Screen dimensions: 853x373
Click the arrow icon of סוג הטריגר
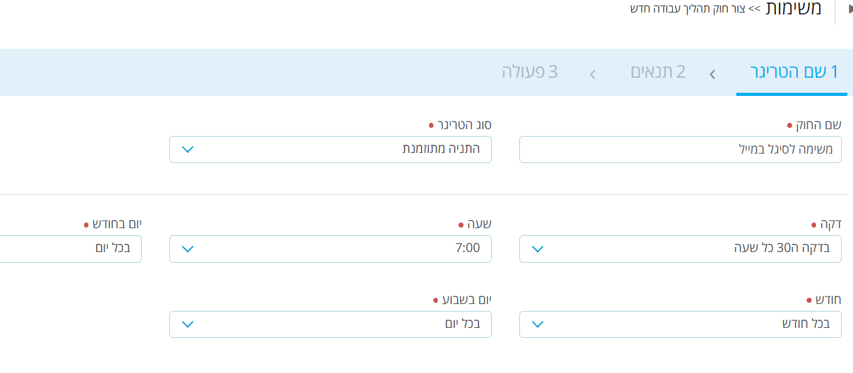[x=187, y=150]
